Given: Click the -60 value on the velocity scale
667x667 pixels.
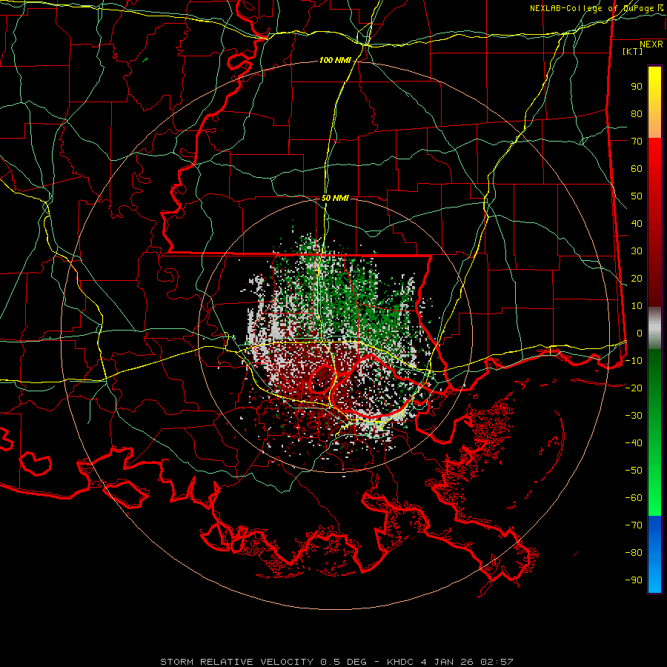Looking at the screenshot, I should tap(634, 498).
